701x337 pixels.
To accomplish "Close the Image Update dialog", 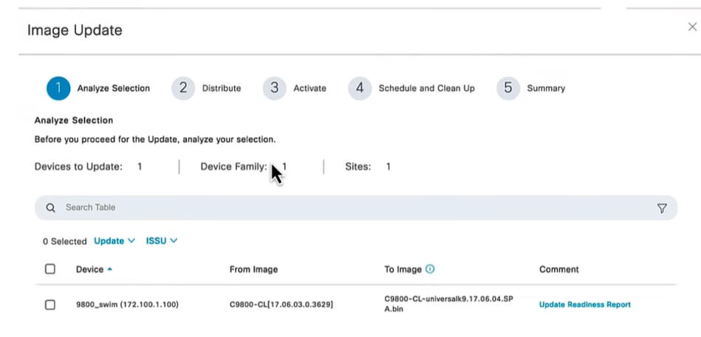I will click(692, 27).
